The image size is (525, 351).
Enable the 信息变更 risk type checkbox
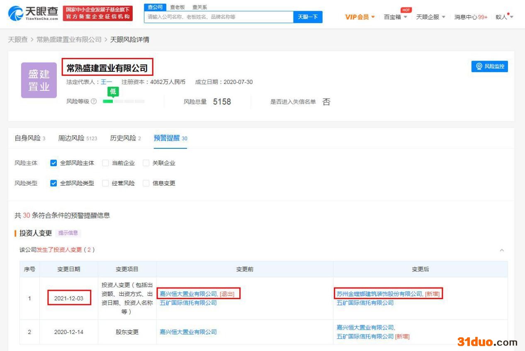[146, 183]
